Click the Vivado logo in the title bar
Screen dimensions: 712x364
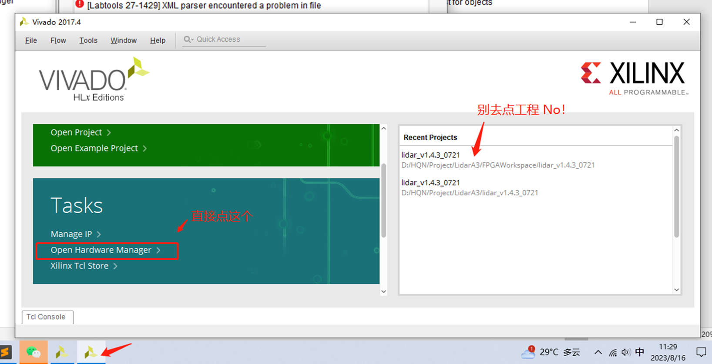click(24, 22)
